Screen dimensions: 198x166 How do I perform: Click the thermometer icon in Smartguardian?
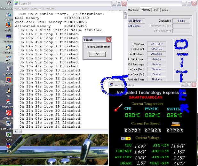click(118, 107)
